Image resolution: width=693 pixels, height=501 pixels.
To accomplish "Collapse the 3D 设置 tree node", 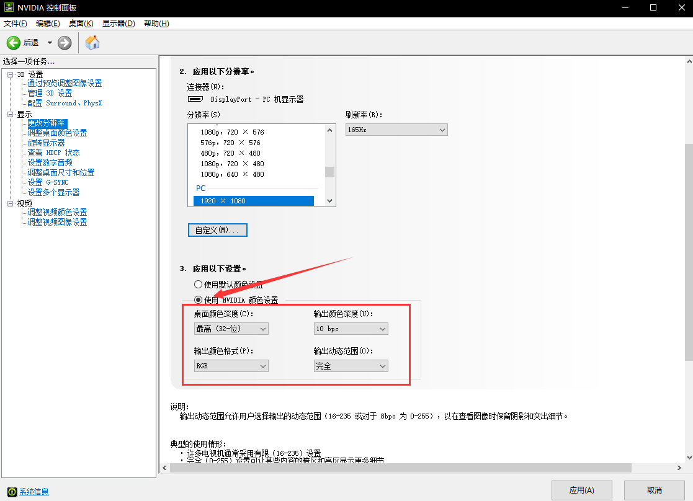I will pyautogui.click(x=10, y=74).
